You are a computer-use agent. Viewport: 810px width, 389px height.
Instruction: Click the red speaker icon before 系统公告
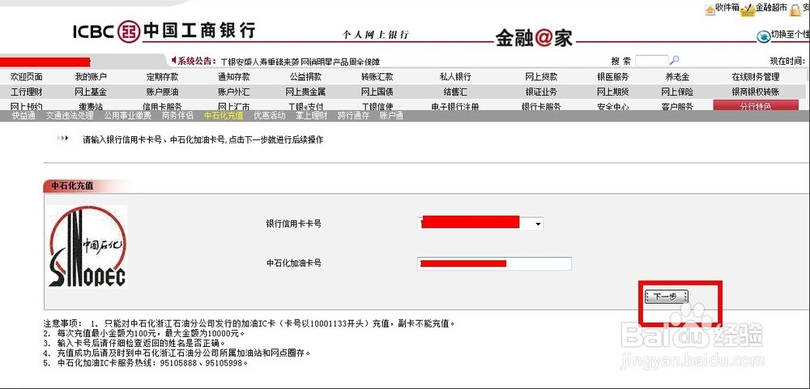(x=174, y=61)
